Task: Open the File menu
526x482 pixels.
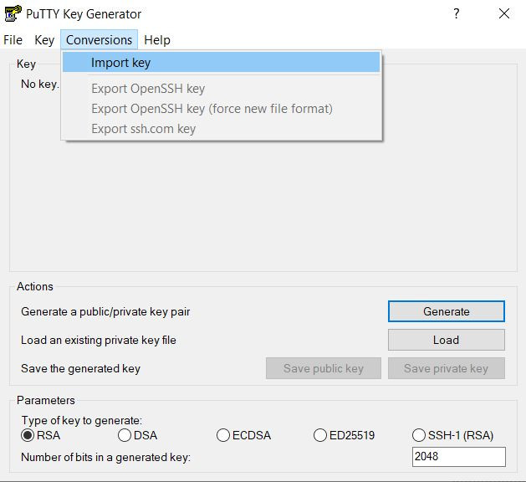Action: point(13,40)
